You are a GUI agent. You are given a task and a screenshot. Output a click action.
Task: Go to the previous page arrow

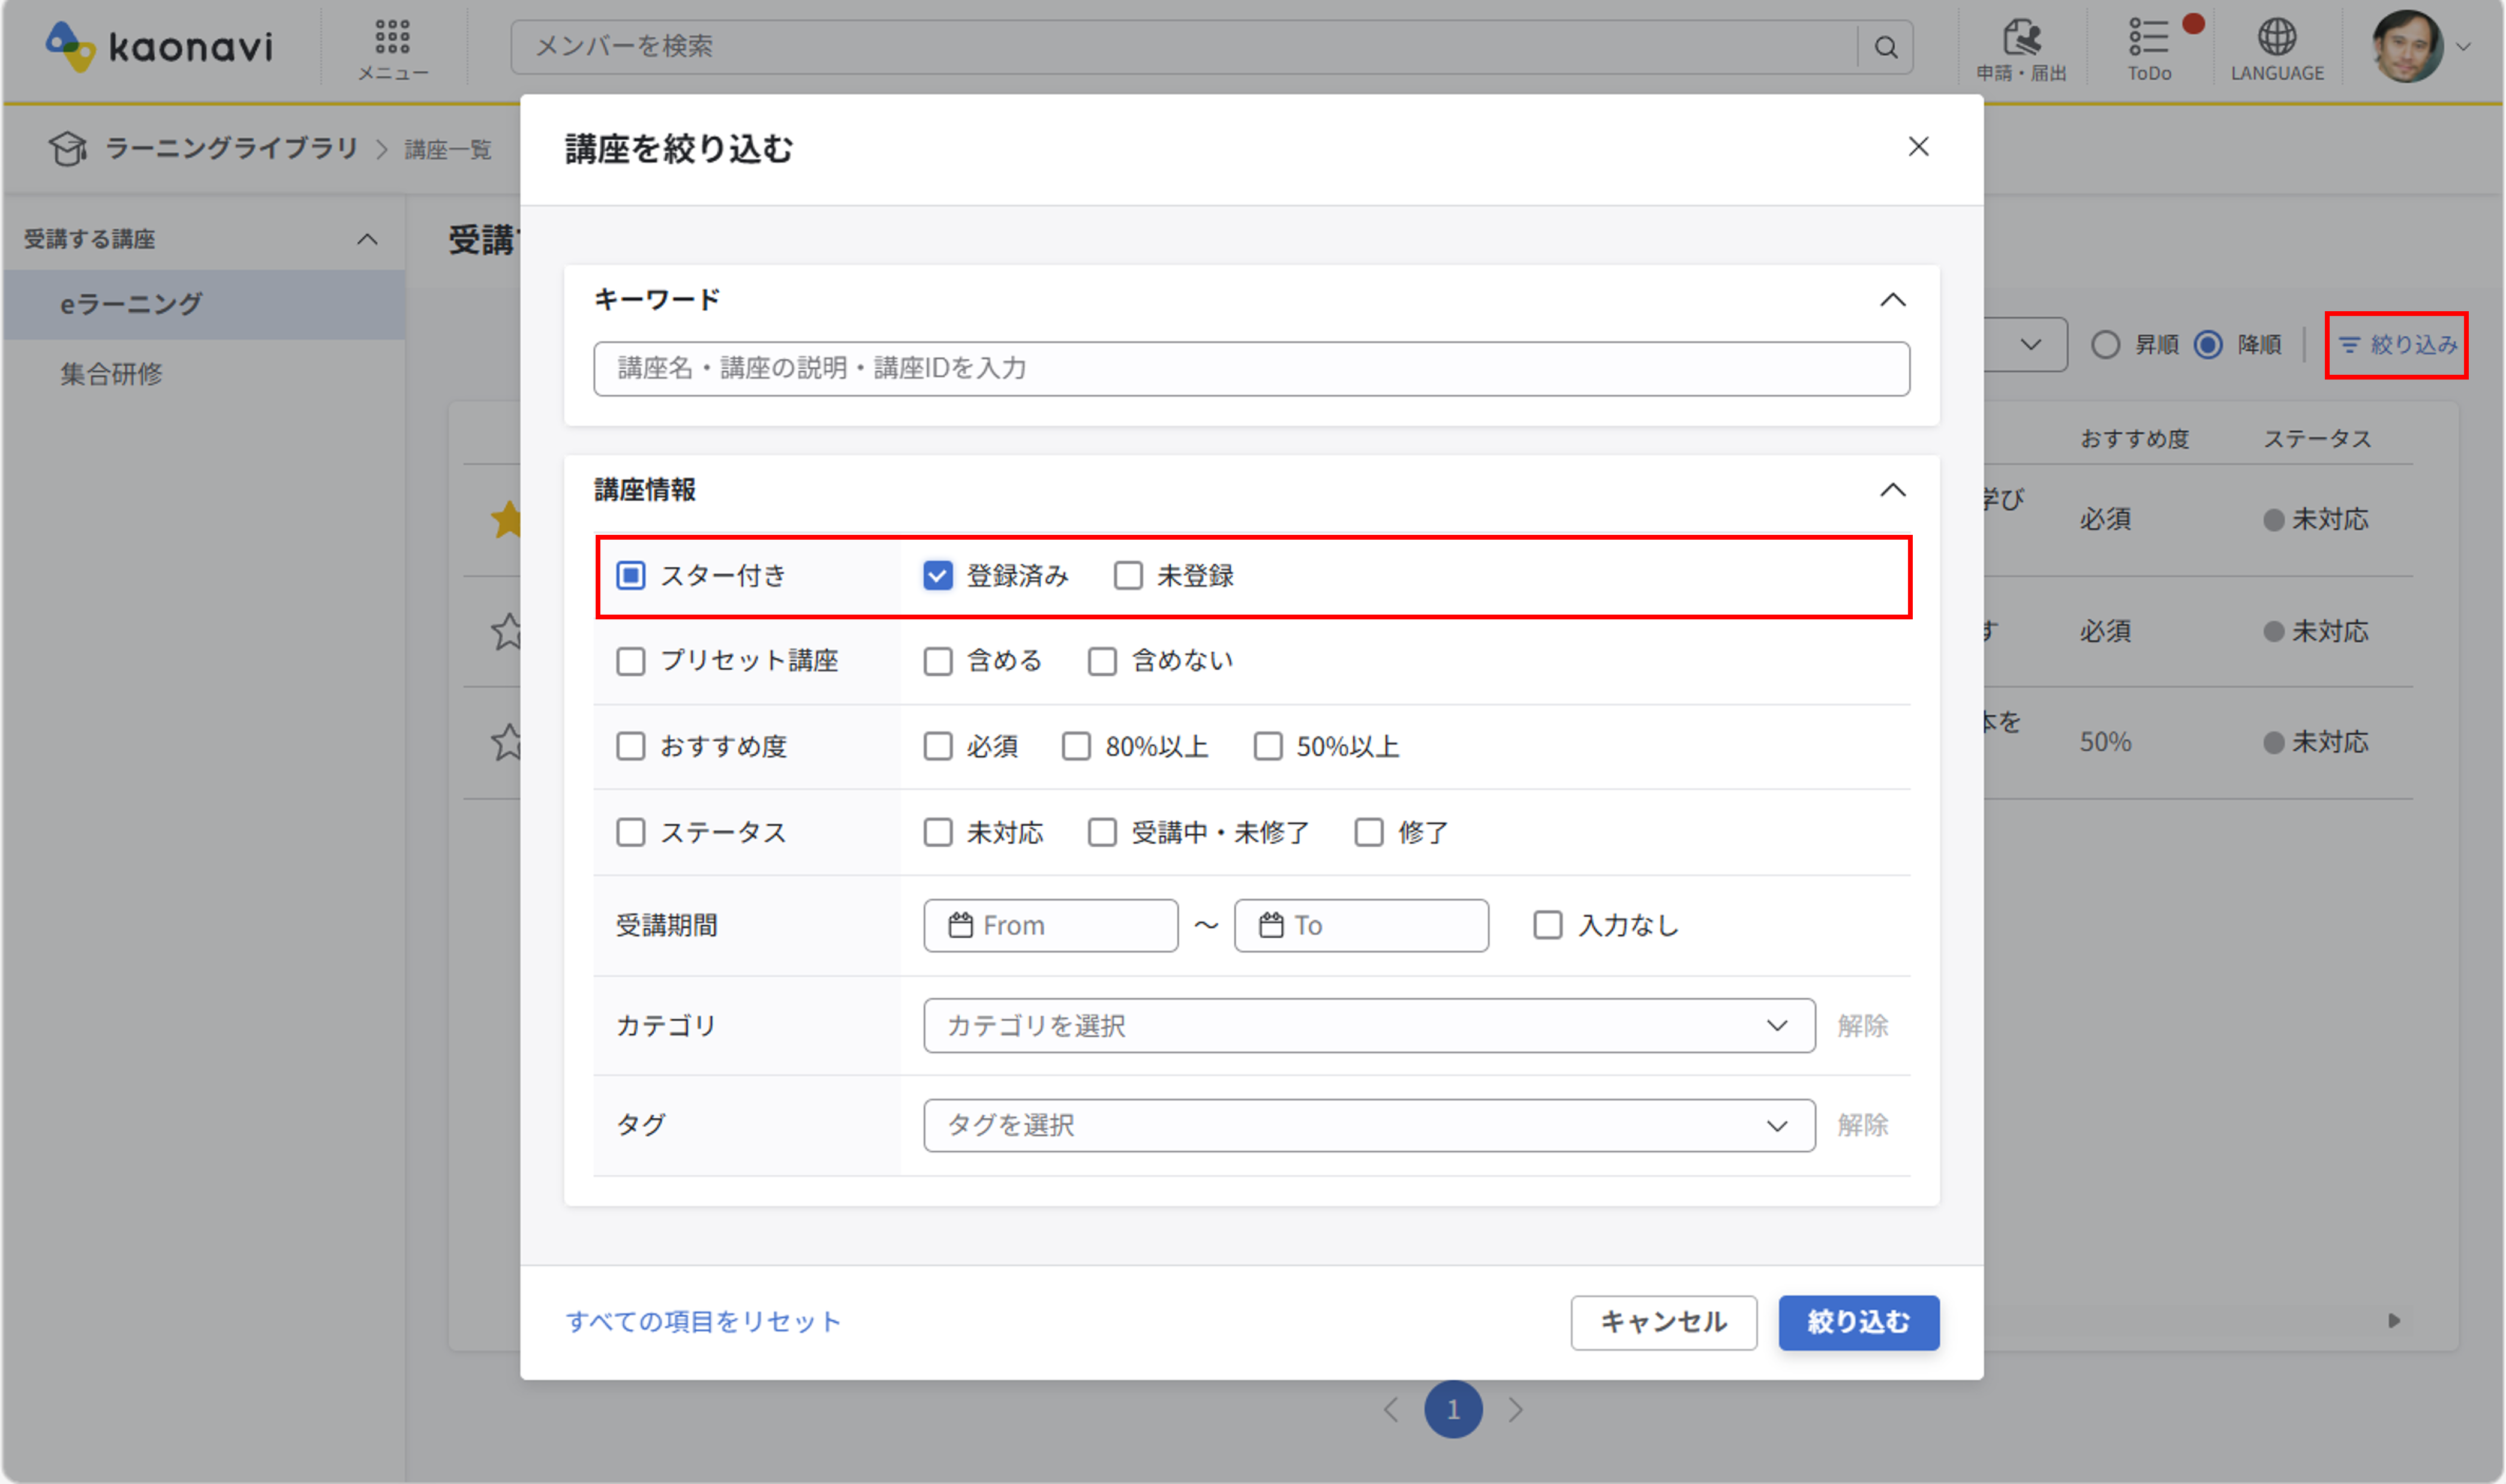[1390, 1410]
